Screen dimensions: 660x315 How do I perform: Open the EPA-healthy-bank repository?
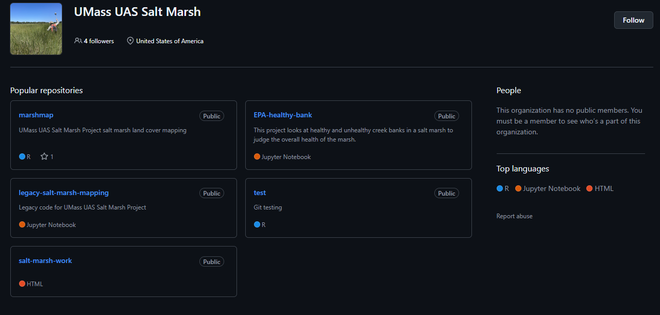(x=283, y=115)
